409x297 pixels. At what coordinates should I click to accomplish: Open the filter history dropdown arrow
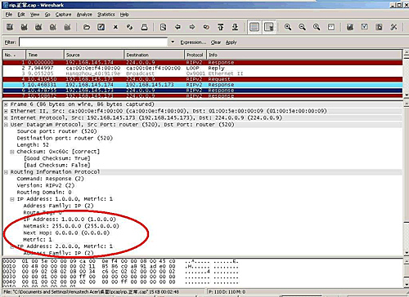(x=173, y=42)
